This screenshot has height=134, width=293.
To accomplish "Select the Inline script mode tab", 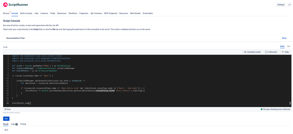I will point(282,46).
